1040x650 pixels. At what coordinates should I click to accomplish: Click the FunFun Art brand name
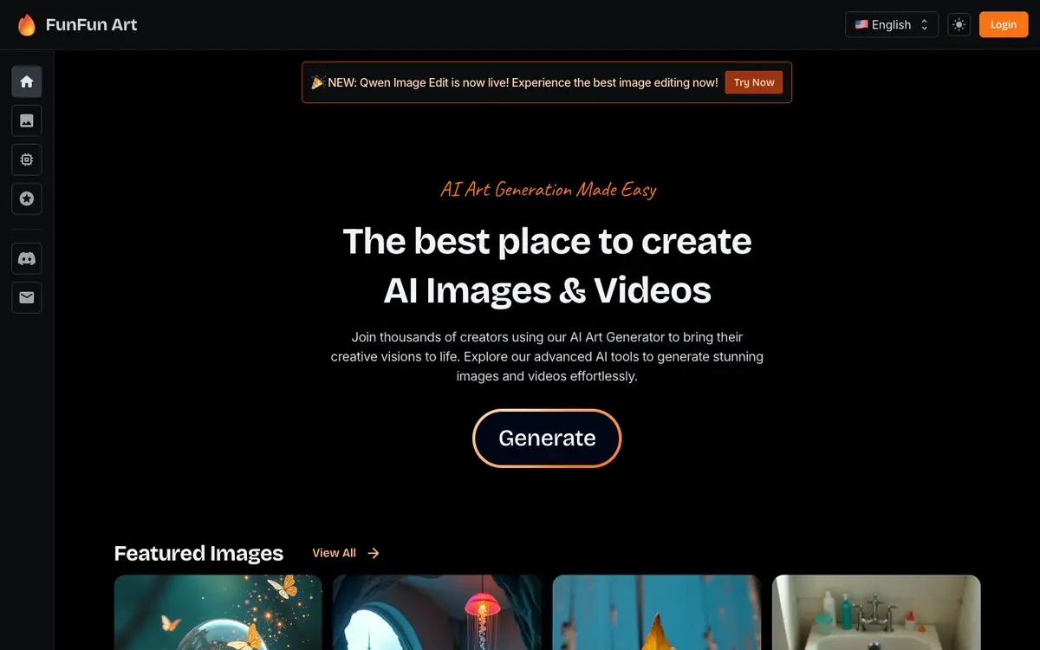click(x=91, y=24)
